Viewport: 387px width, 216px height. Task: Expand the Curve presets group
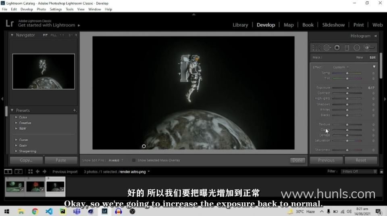[x=16, y=140]
